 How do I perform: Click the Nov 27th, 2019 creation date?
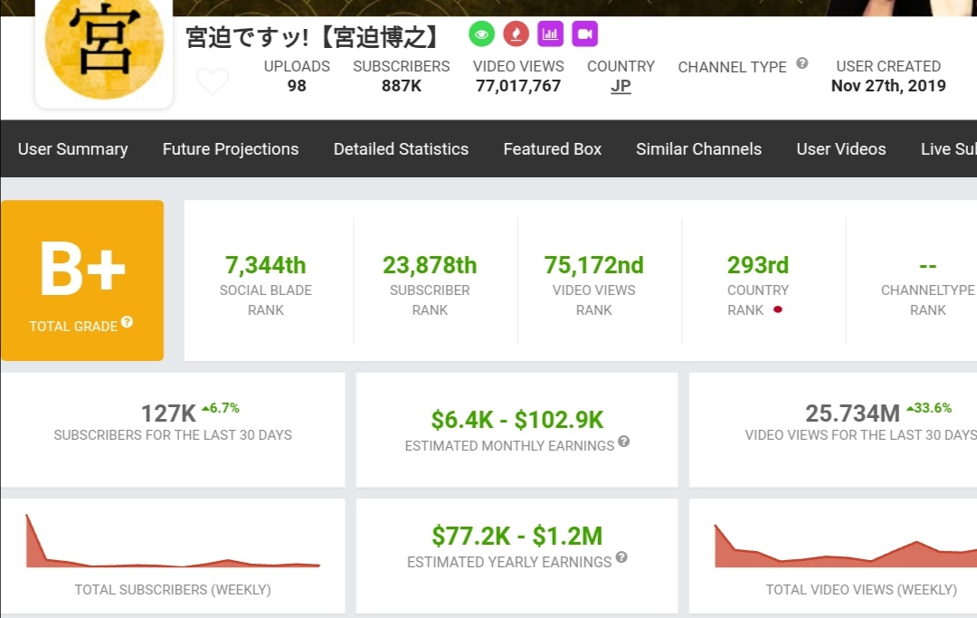[888, 86]
